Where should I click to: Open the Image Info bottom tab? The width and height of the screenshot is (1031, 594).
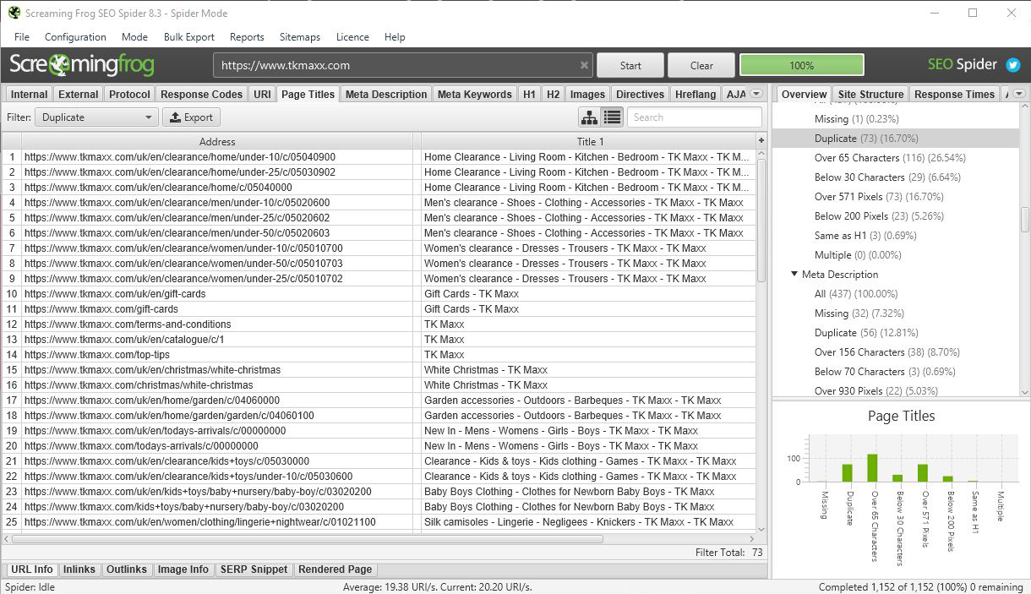coord(183,569)
